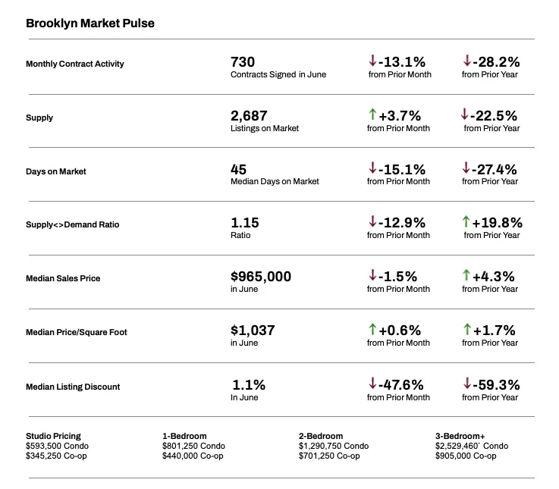The height and width of the screenshot is (489, 559).
Task: Click the 2-Bedroom pricing heading
Action: 321,436
